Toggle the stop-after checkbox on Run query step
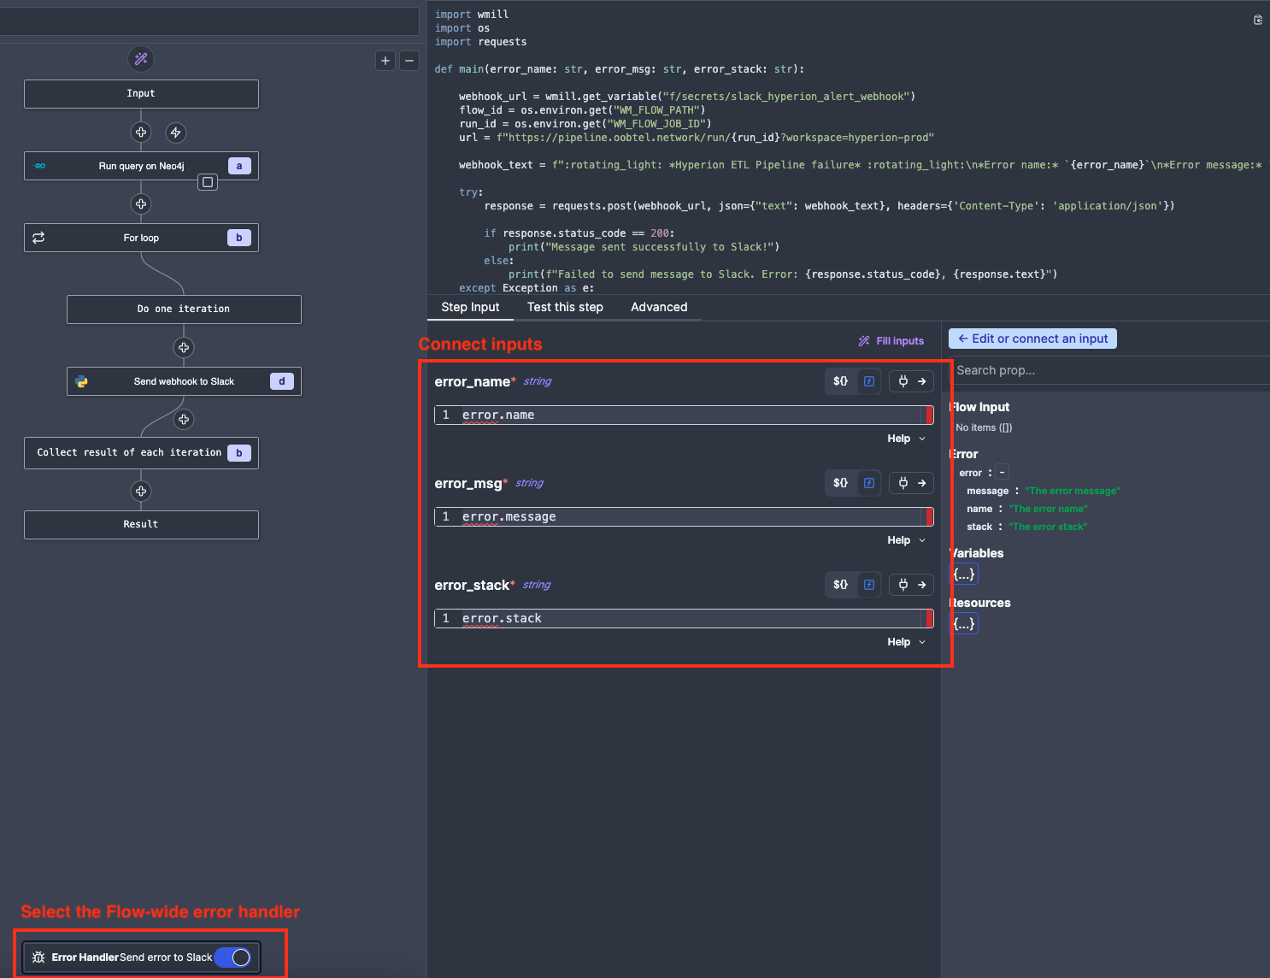Screen dimensions: 1270x978 (207, 182)
